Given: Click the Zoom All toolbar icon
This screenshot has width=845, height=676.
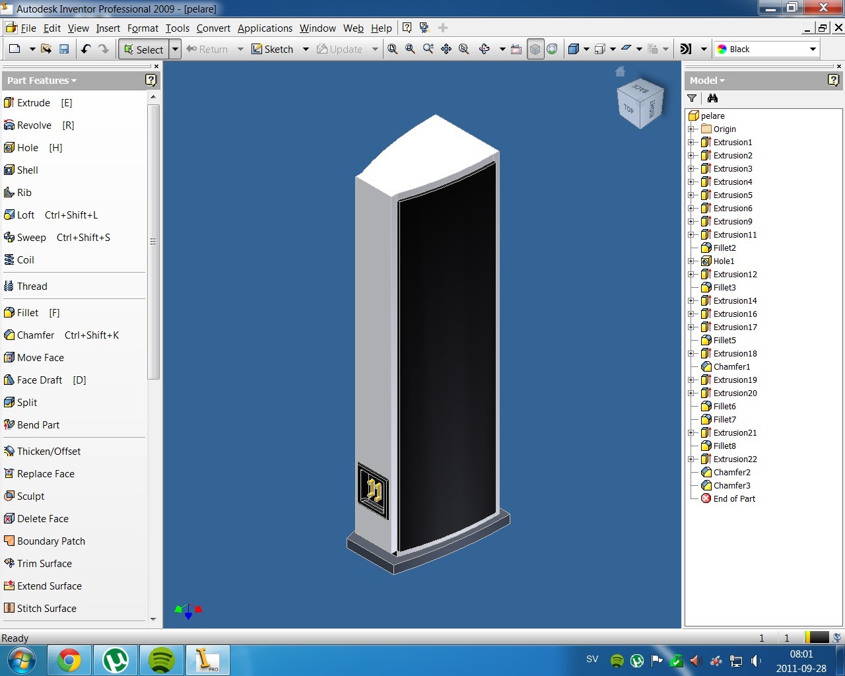Looking at the screenshot, I should click(x=393, y=49).
